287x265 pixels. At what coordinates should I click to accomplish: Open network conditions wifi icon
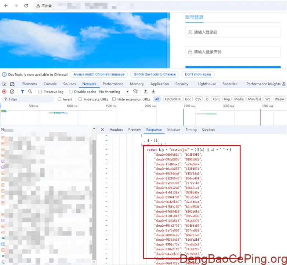point(135,92)
